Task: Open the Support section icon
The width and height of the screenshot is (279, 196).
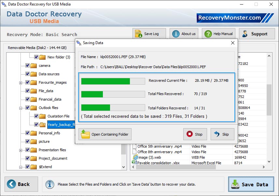Action: (244, 33)
